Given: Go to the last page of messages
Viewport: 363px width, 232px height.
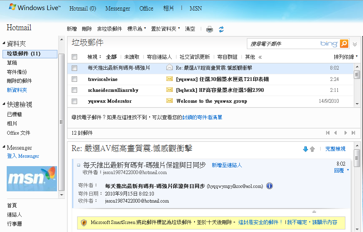Looking at the screenshot, I should [x=353, y=133].
